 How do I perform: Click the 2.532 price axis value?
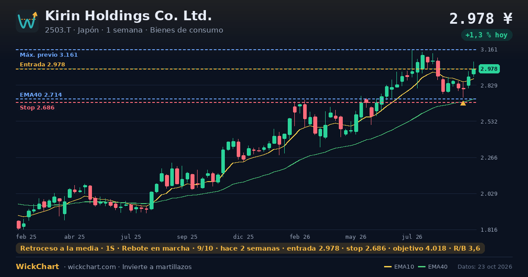pyautogui.click(x=489, y=121)
